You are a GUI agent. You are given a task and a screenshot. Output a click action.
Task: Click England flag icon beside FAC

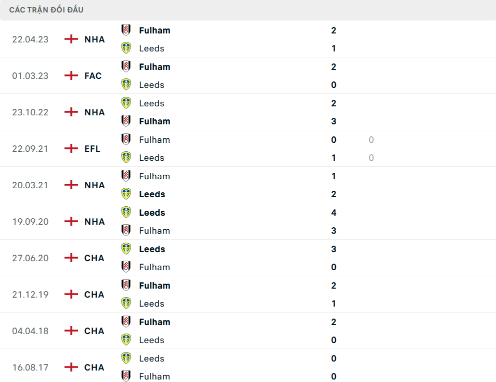coord(71,75)
